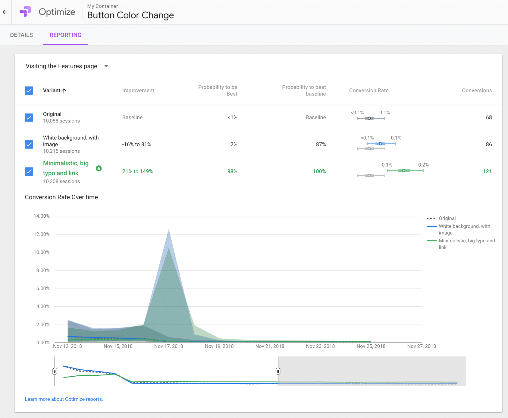Viewport: 508px width, 418px height.
Task: Uncheck the Original variant row
Action: pos(29,117)
